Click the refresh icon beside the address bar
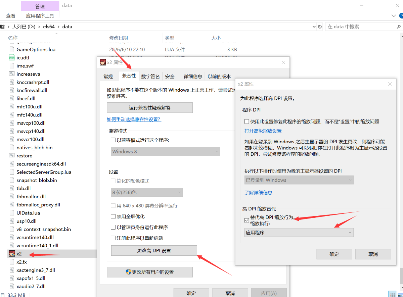Viewport: 403px width, 297px height. point(319,27)
